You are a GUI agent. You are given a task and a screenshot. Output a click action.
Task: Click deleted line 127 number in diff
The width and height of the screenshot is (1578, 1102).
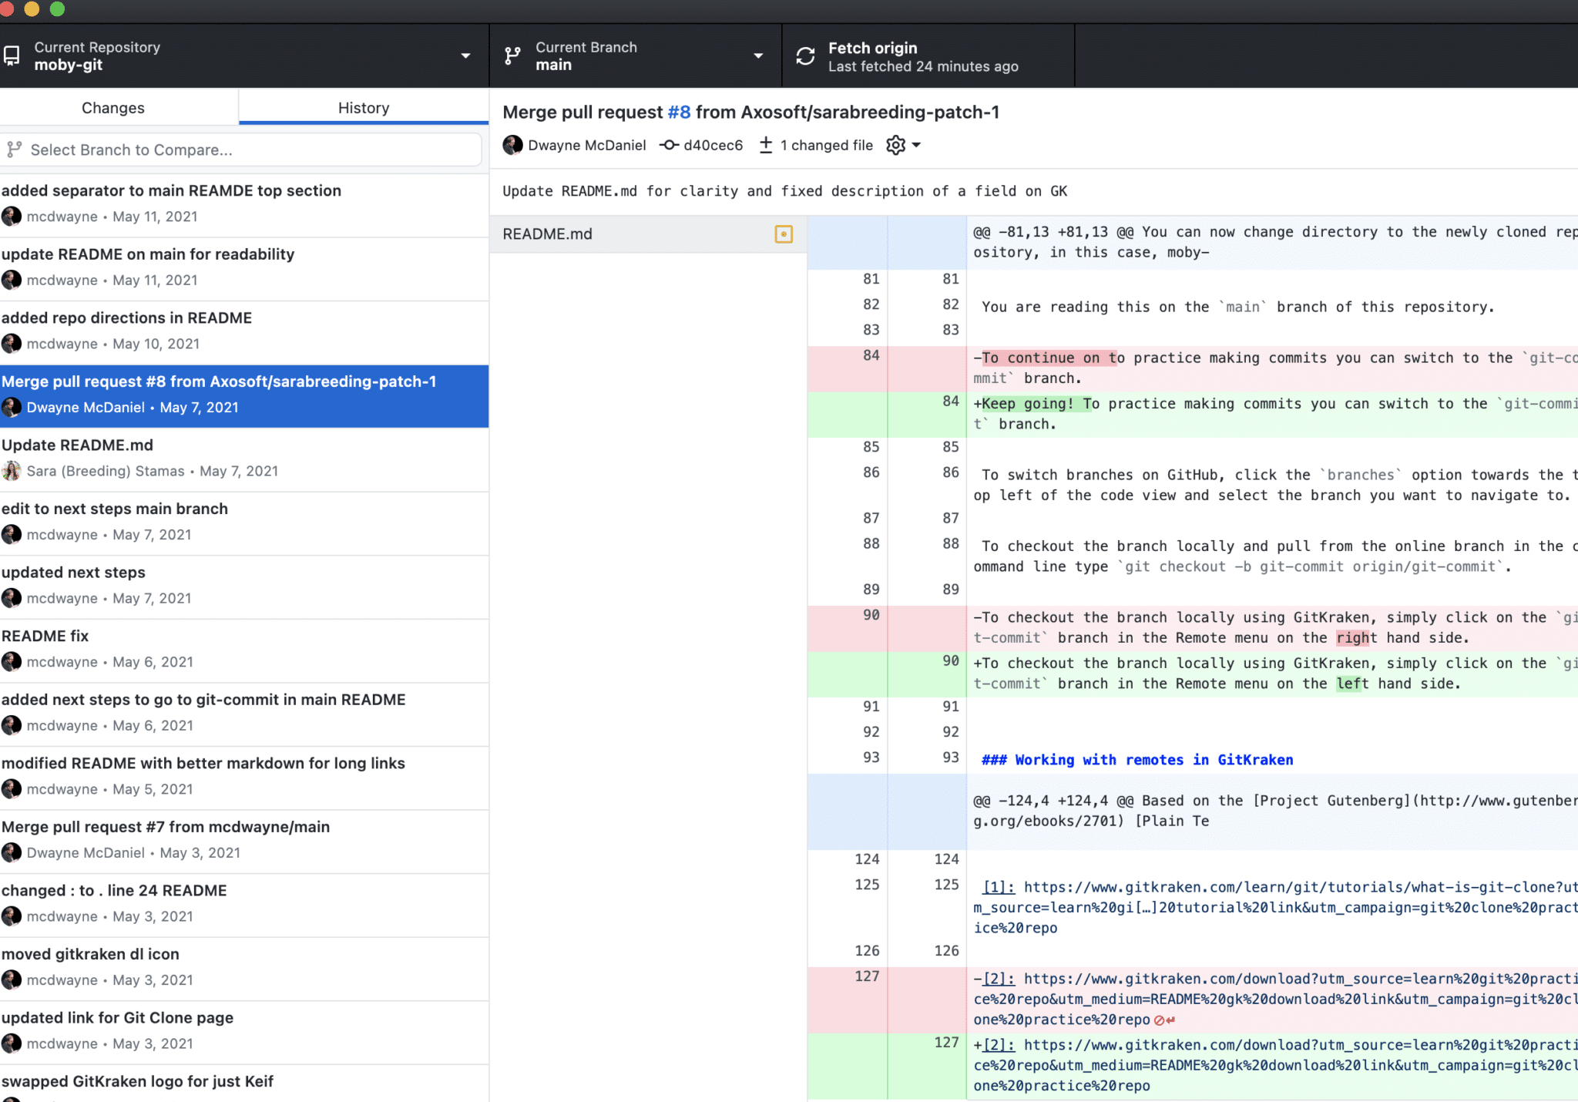click(867, 976)
